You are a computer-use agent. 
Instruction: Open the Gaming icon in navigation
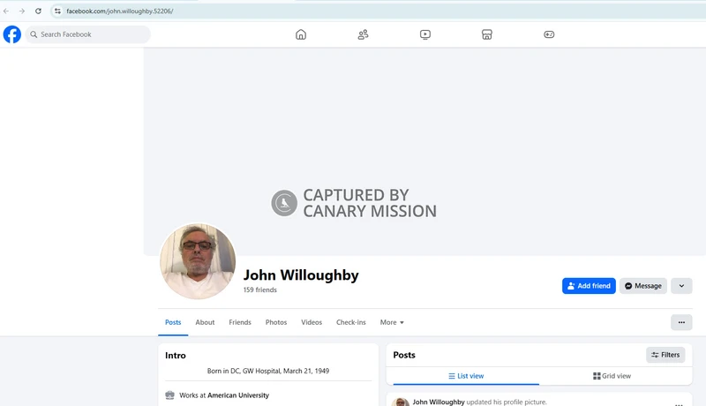pyautogui.click(x=549, y=34)
